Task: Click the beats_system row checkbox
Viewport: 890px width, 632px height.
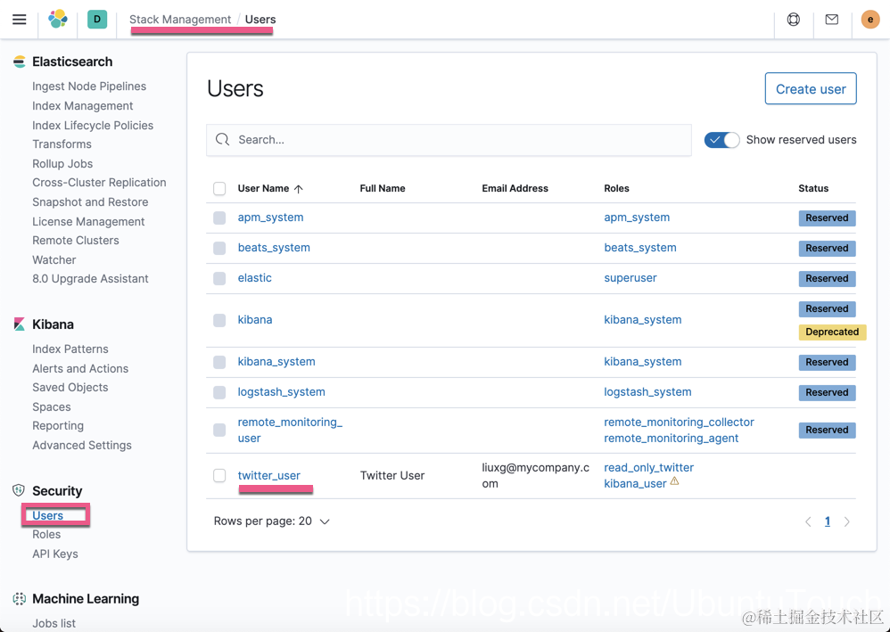Action: coord(219,248)
